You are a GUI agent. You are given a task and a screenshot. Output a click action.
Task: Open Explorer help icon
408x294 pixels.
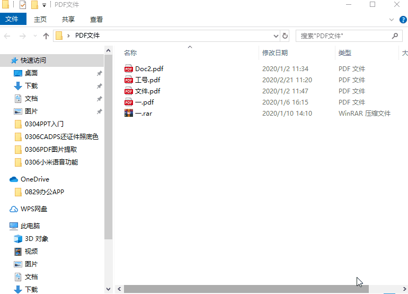[x=403, y=20]
